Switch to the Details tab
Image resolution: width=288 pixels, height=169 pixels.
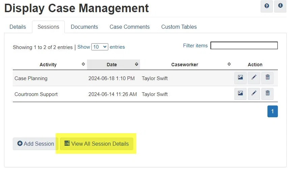18,27
